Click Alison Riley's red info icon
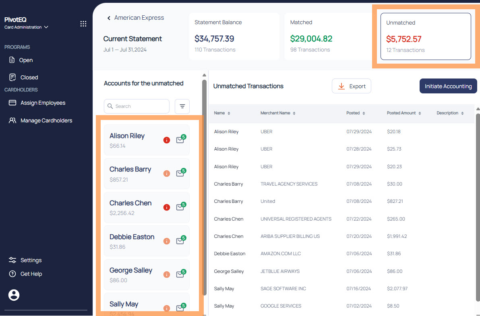 [x=167, y=140]
